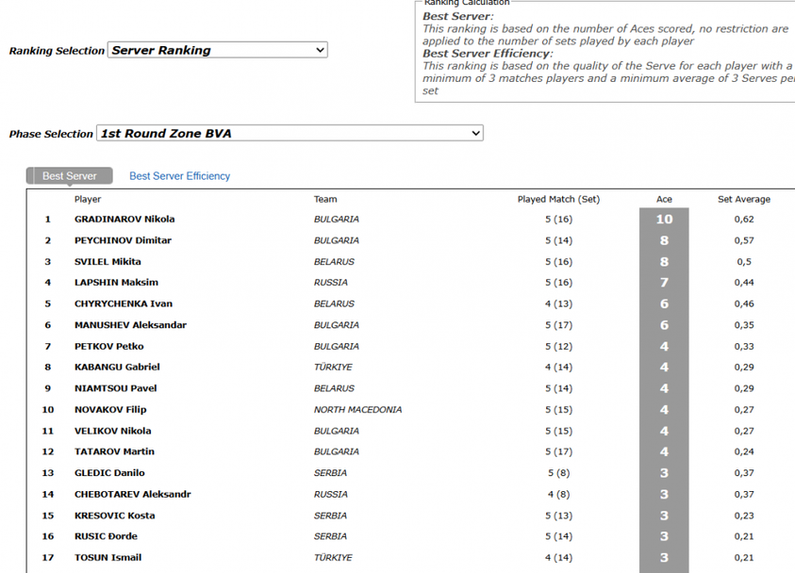Viewport: 795px width, 573px height.
Task: Select player KABANGU Gabriel
Action: 117,367
